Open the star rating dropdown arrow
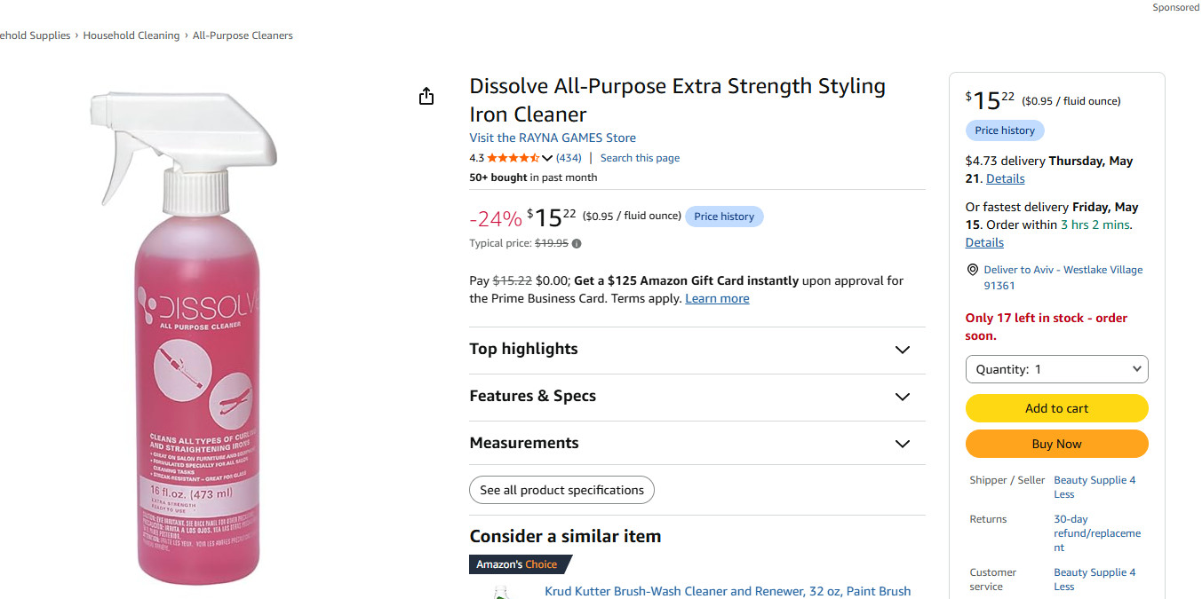The image size is (1202, 599). (x=547, y=158)
